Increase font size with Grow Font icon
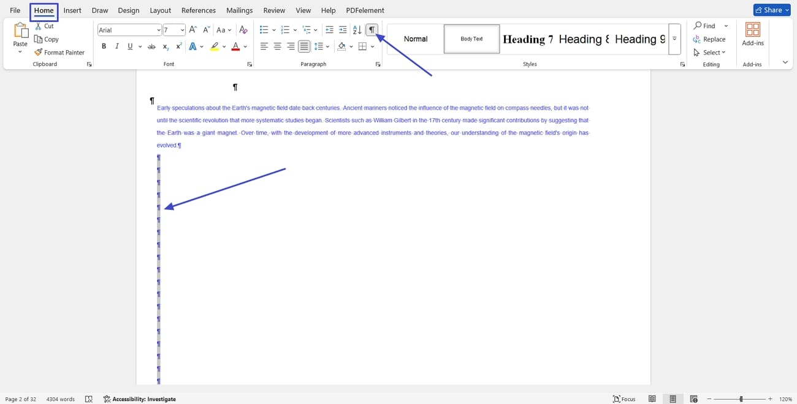The height and width of the screenshot is (404, 797). tap(192, 29)
